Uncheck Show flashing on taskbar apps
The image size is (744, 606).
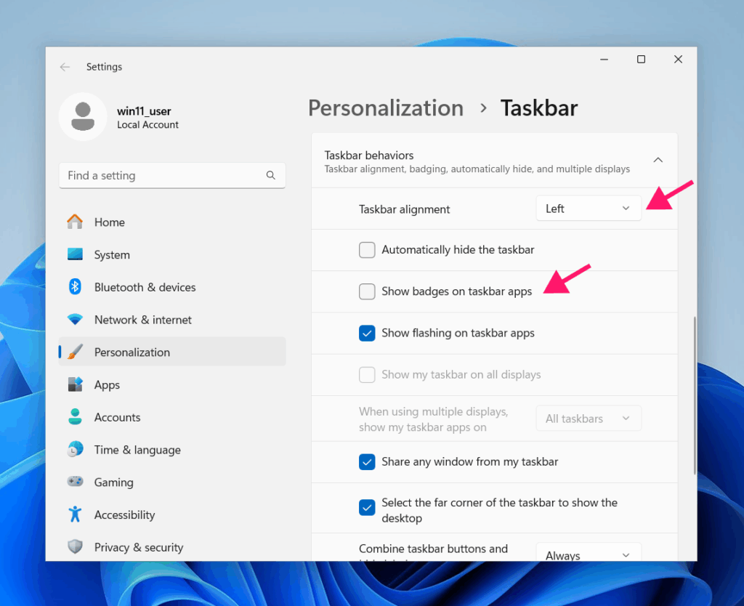point(367,333)
